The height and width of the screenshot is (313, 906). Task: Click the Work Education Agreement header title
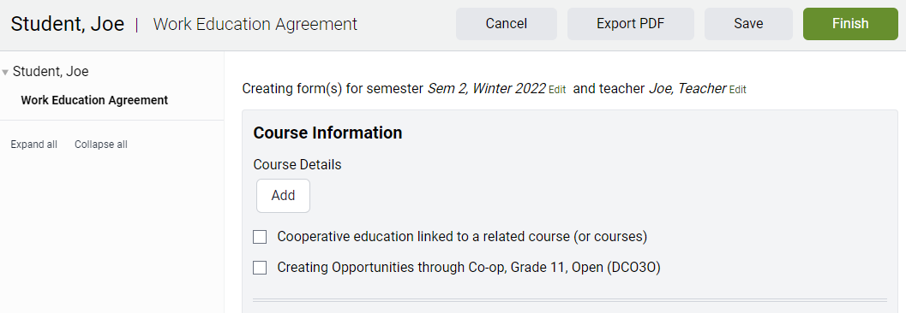tap(255, 24)
